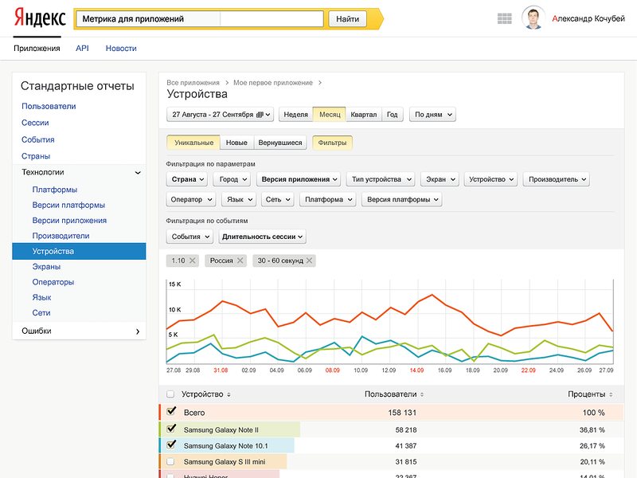This screenshot has height=478, width=637.
Task: Open the date range dropdown
Action: 221,115
